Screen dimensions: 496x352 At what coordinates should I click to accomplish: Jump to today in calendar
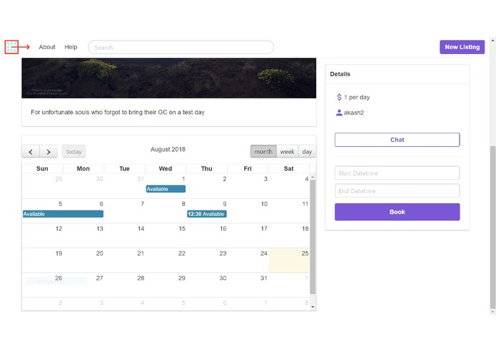[74, 152]
